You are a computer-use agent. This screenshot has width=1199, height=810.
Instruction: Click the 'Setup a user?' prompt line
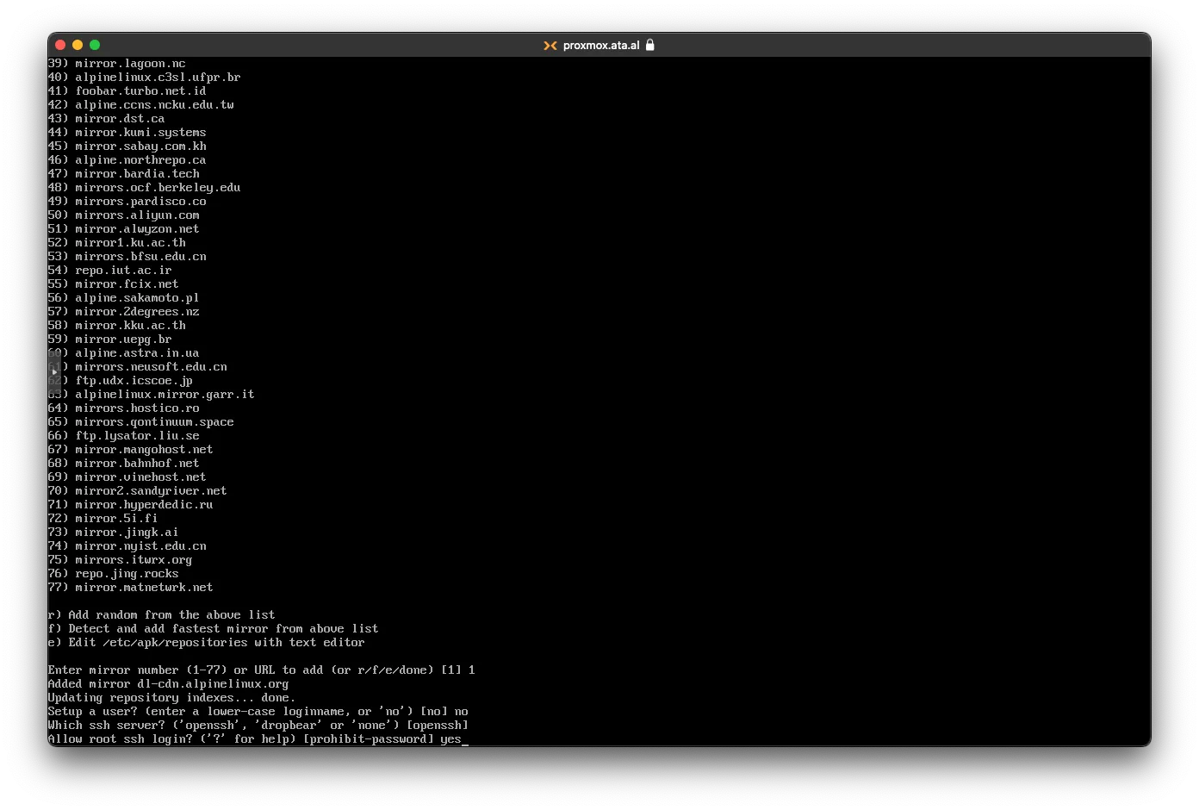click(258, 712)
